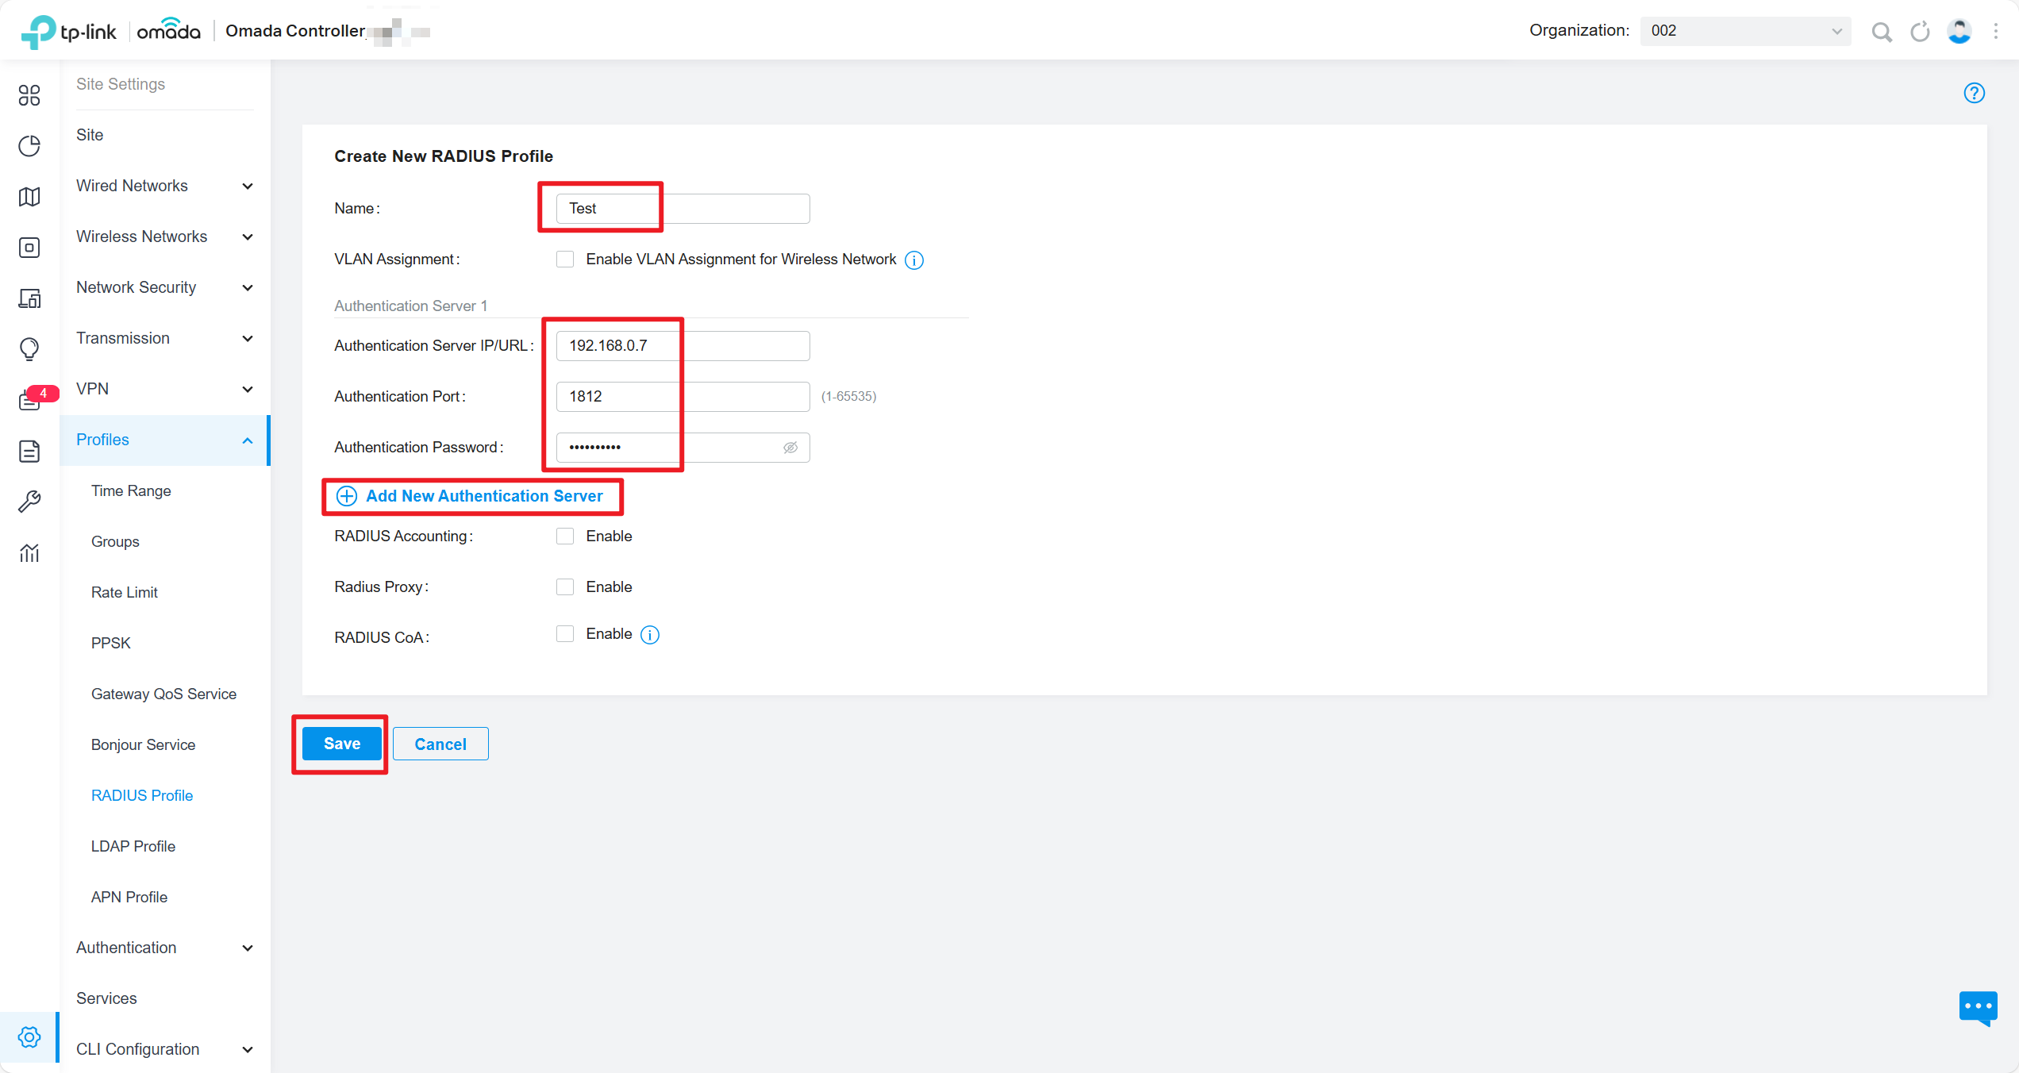The image size is (2019, 1073).
Task: Open the Network analysis chart icon
Action: 29,552
